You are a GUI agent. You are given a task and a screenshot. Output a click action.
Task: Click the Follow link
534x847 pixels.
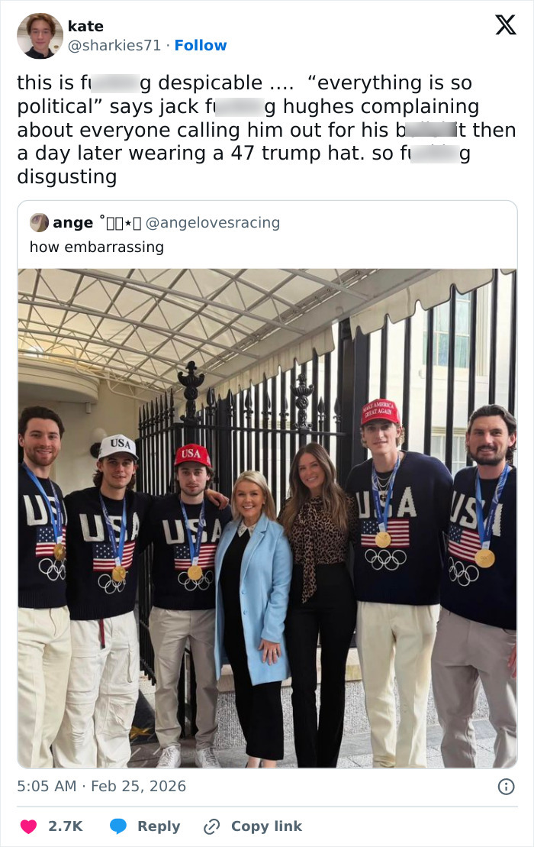click(200, 46)
